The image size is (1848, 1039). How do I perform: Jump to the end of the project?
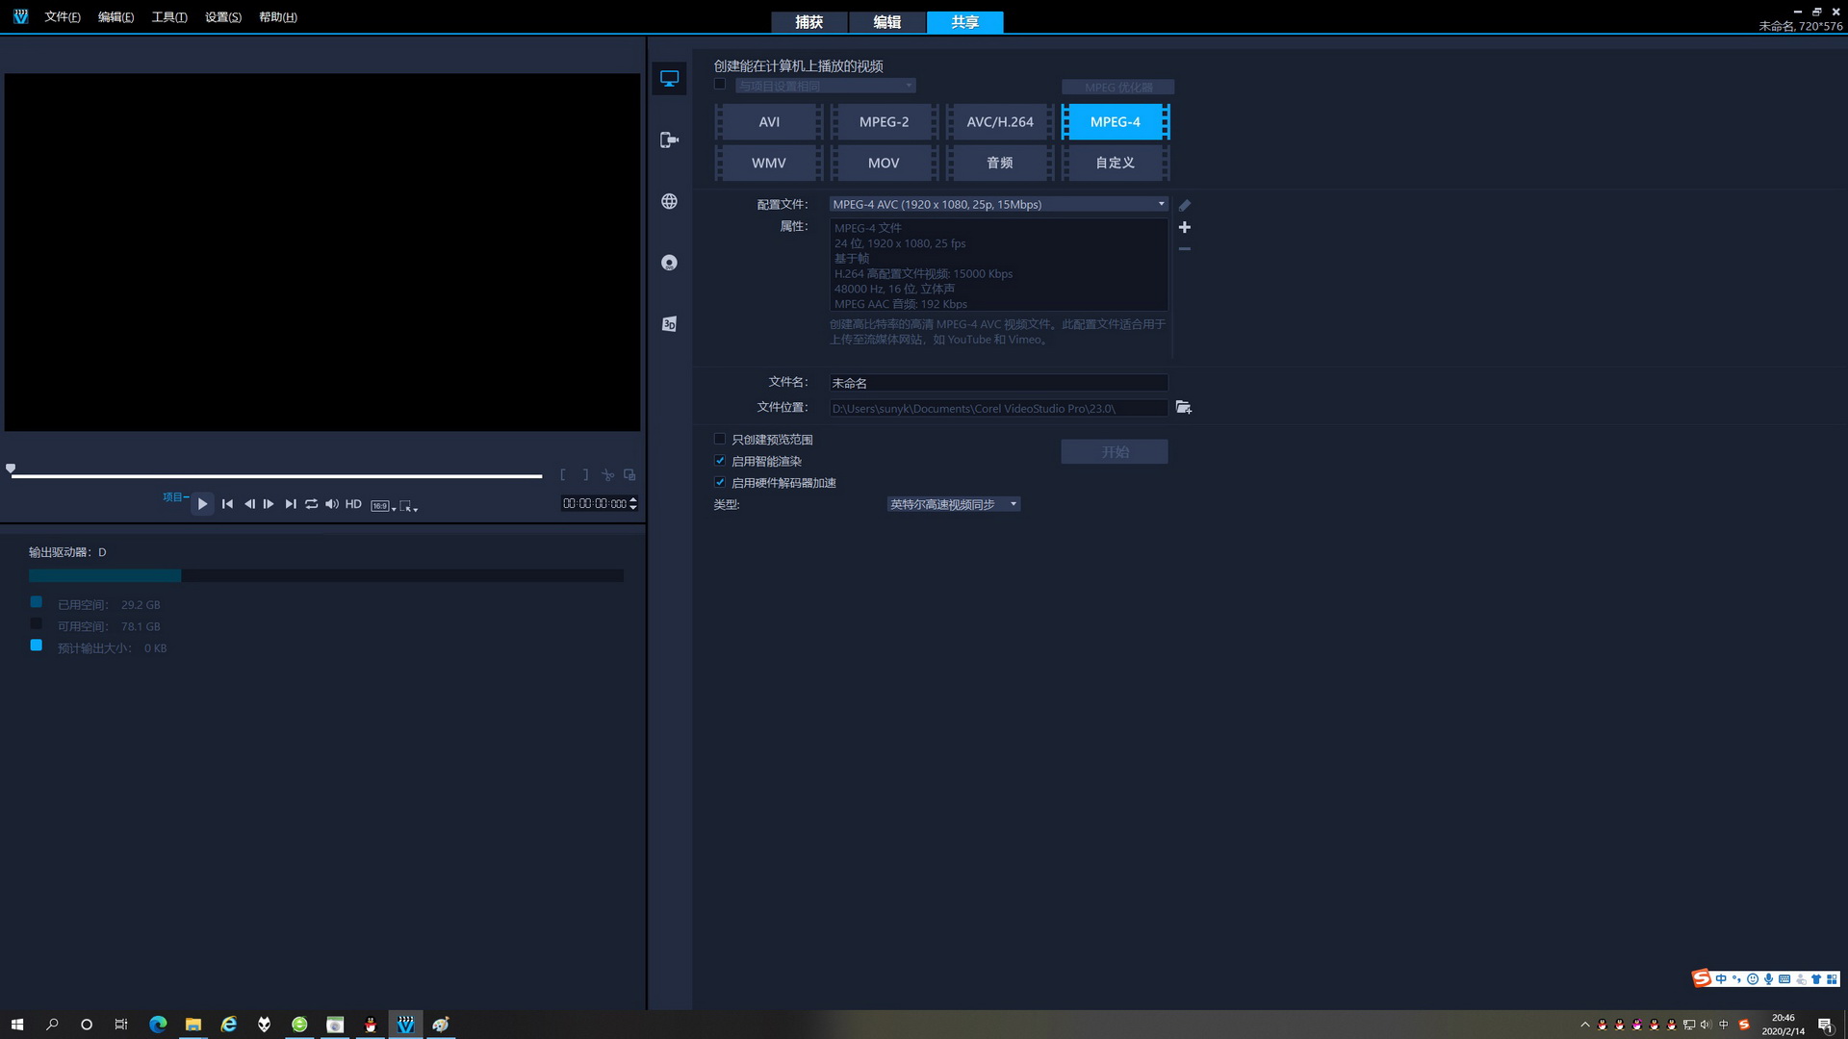pyautogui.click(x=291, y=504)
